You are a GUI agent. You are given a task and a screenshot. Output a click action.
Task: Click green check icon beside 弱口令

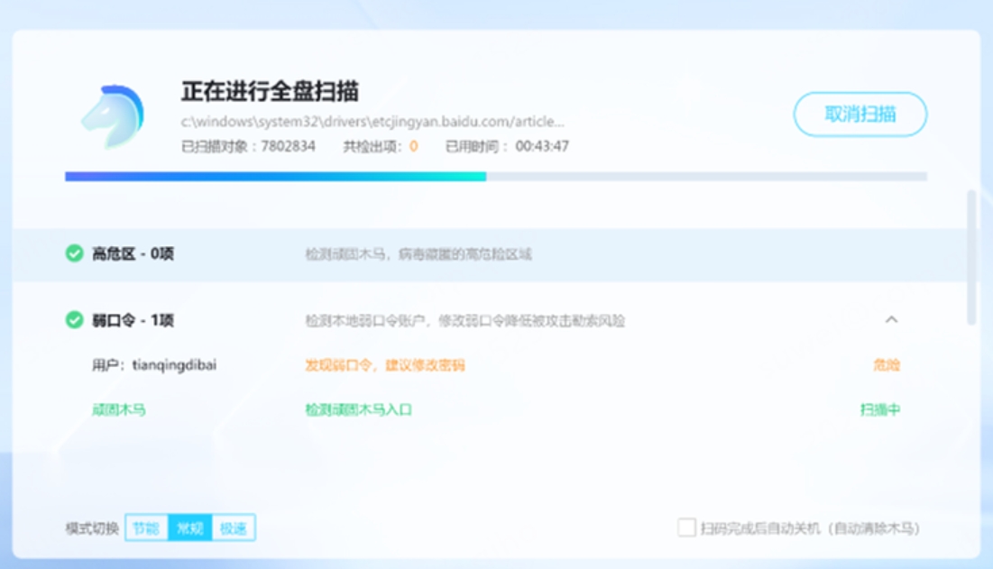(75, 320)
